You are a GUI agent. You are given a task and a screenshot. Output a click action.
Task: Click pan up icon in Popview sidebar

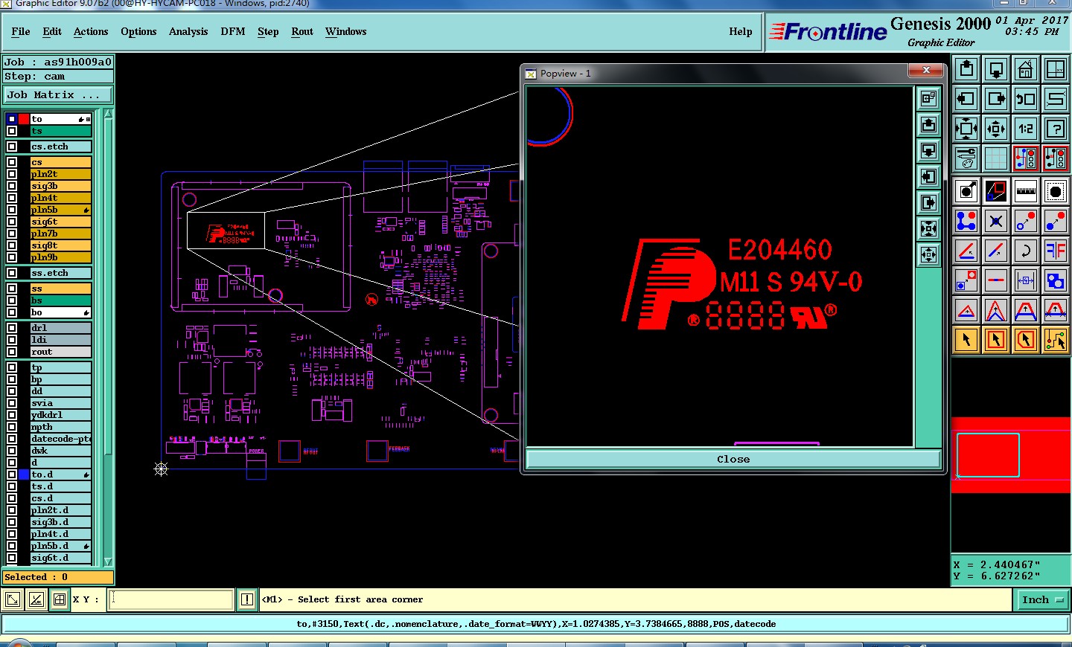pyautogui.click(x=928, y=125)
